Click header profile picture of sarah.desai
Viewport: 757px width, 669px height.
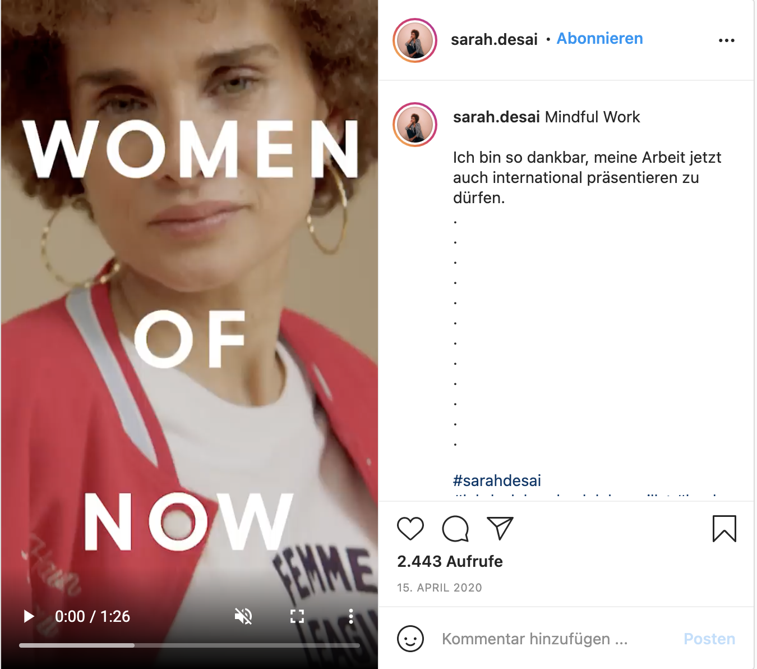[415, 40]
